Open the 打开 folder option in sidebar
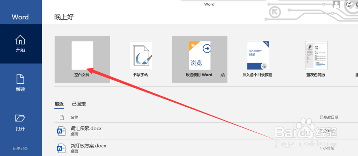 click(21, 123)
